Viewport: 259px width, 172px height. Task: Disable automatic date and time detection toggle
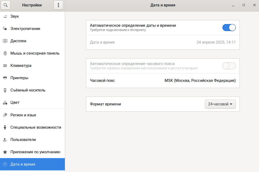pyautogui.click(x=229, y=28)
